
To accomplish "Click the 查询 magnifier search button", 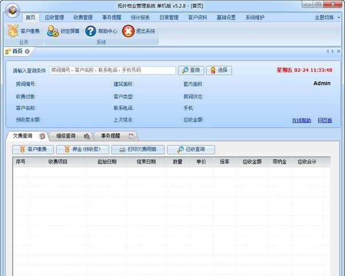I will click(191, 70).
